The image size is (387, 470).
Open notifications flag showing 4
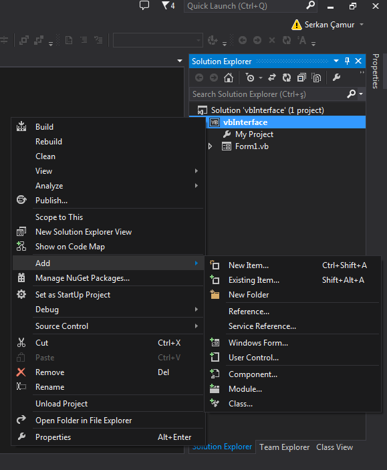click(x=168, y=5)
